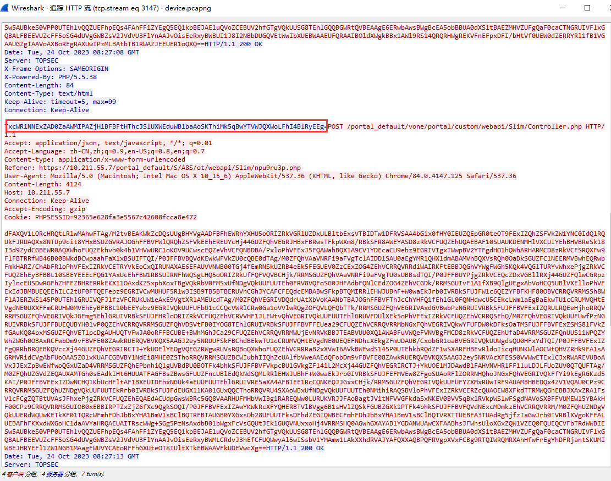Screen dimensions: 611x481
Task: Click the Wireshark shark fin title icon
Action: click(x=4, y=8)
